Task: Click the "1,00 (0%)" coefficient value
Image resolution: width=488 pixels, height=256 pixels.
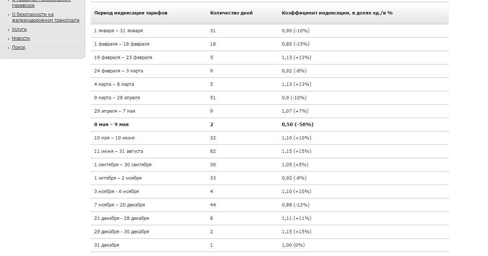Action: (293, 245)
